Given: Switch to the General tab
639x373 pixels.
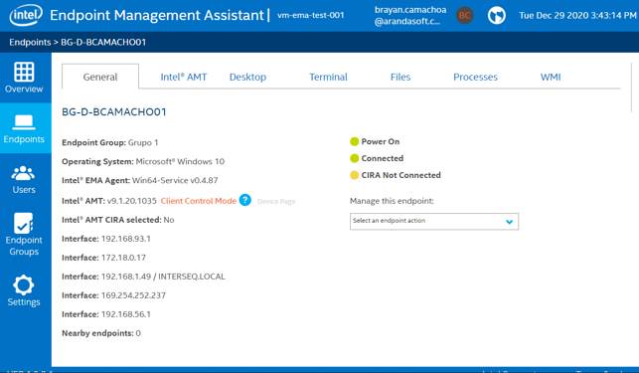Looking at the screenshot, I should 100,77.
